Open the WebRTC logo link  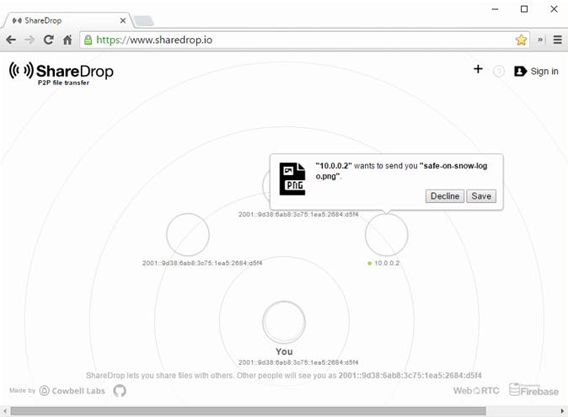click(x=476, y=391)
